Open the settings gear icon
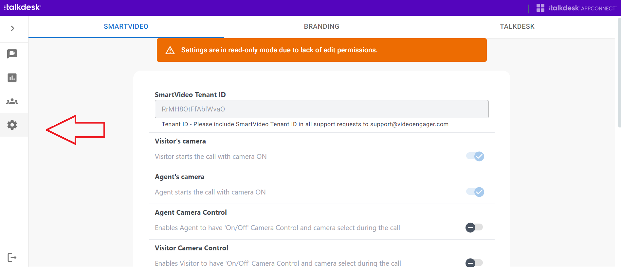The height and width of the screenshot is (269, 621). 12,125
